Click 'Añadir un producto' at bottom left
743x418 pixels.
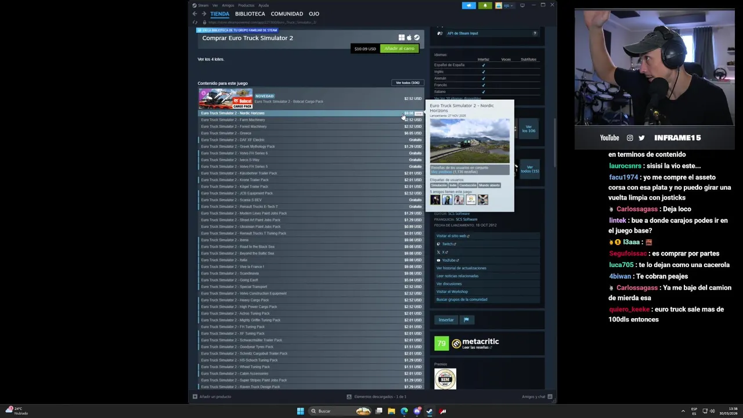(x=212, y=397)
